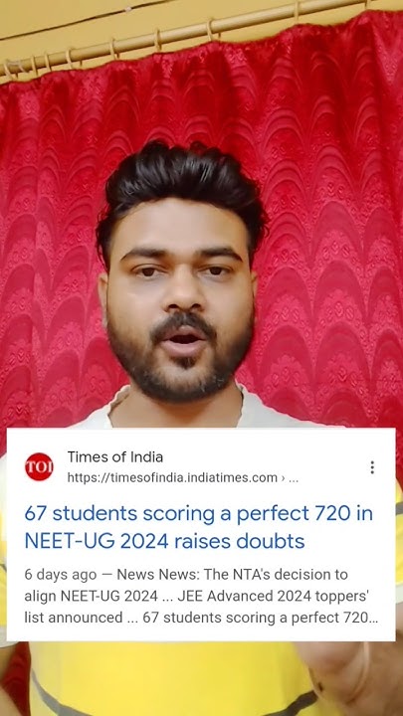The image size is (403, 716).
Task: Click the "6 days ago" date text
Action: click(x=61, y=575)
